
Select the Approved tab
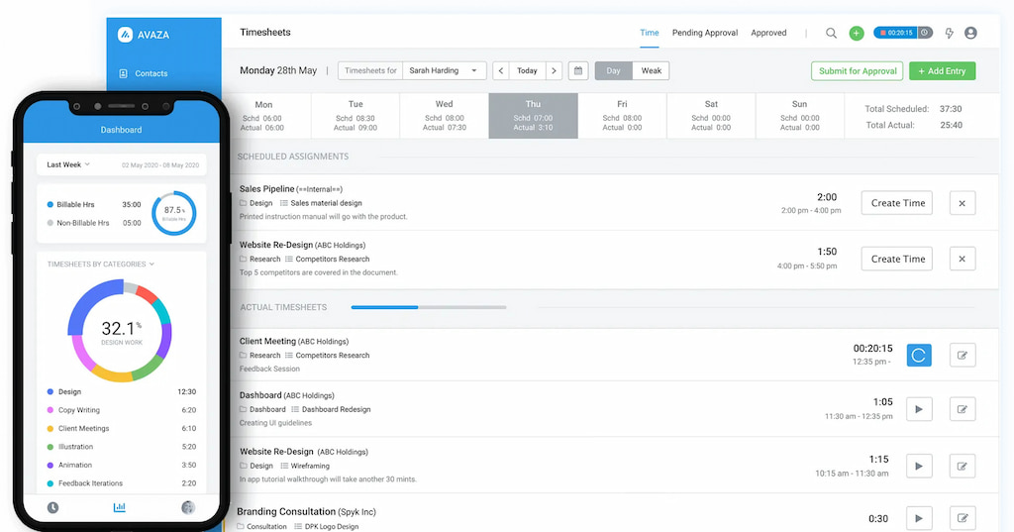768,33
